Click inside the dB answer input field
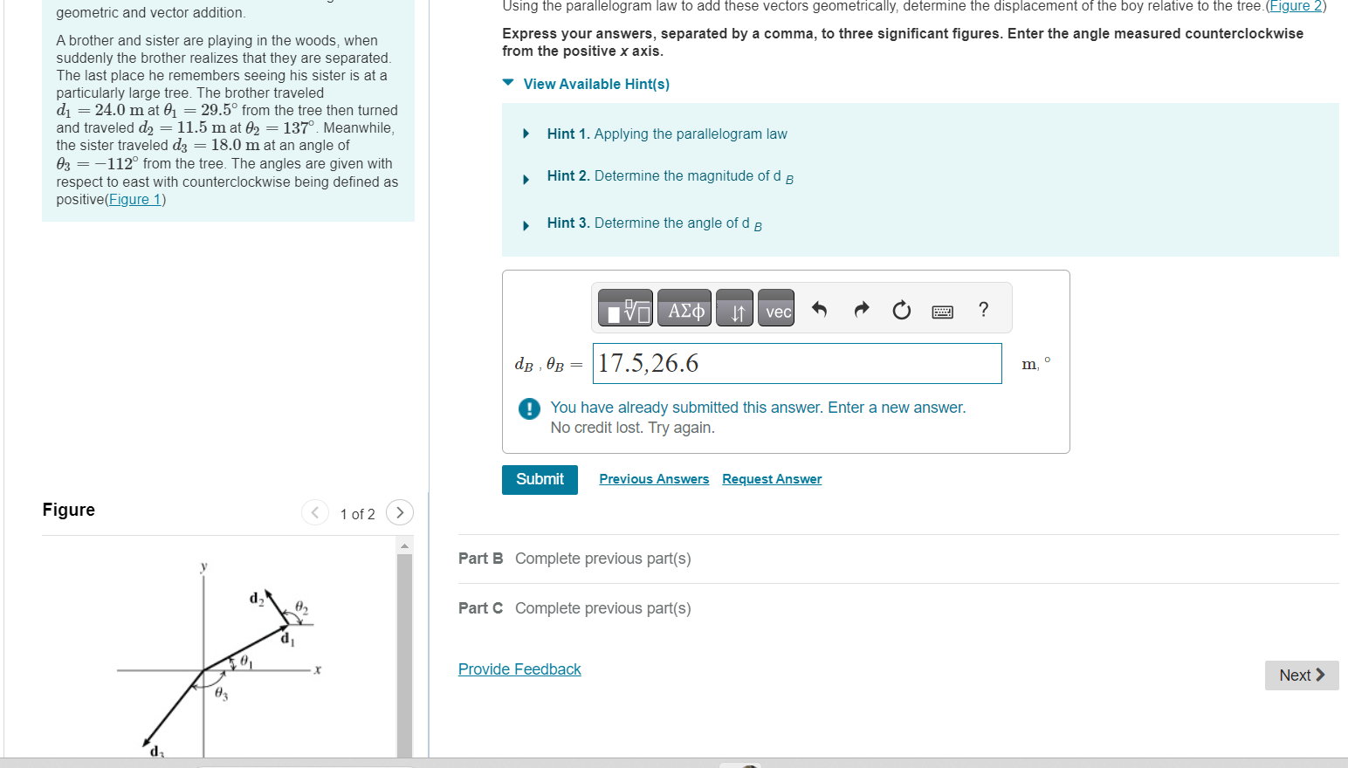 (795, 363)
